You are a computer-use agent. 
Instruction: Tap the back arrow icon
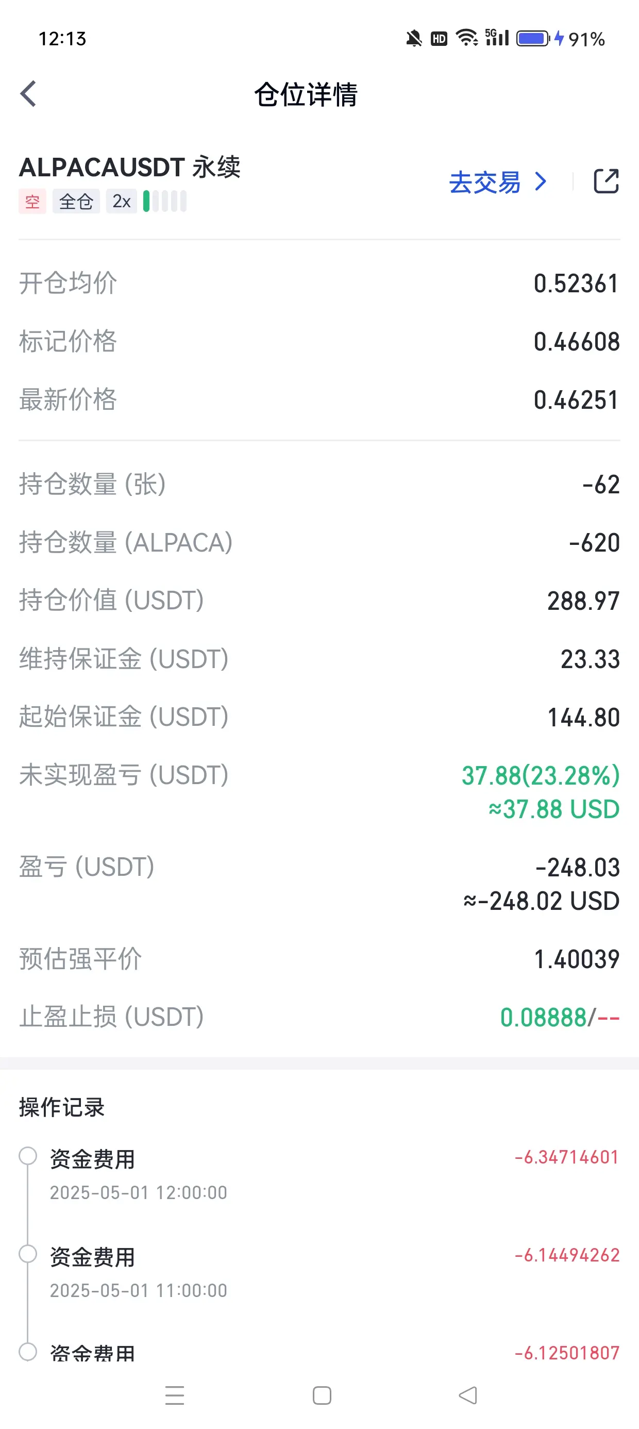point(28,94)
